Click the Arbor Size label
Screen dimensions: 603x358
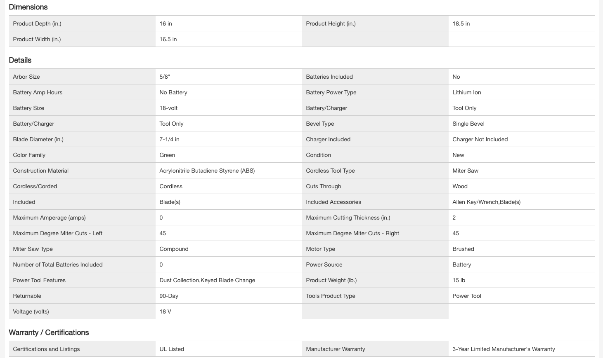[26, 77]
